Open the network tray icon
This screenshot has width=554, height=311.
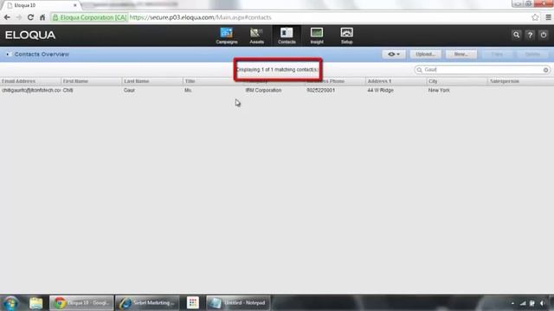523,303
